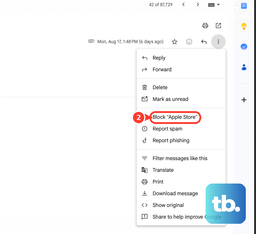Click the reply arrow beside the date
256x234 pixels.
(204, 42)
